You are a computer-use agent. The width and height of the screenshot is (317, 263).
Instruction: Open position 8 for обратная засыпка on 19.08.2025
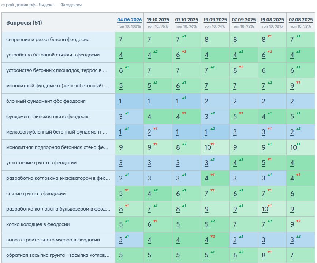coord(264,255)
